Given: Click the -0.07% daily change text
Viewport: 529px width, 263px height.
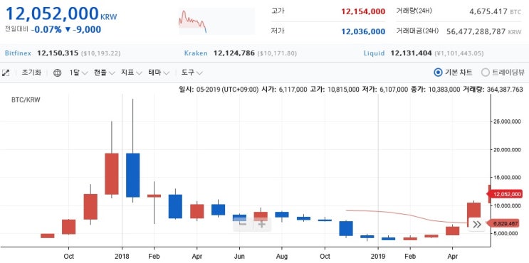Looking at the screenshot, I should pos(46,30).
